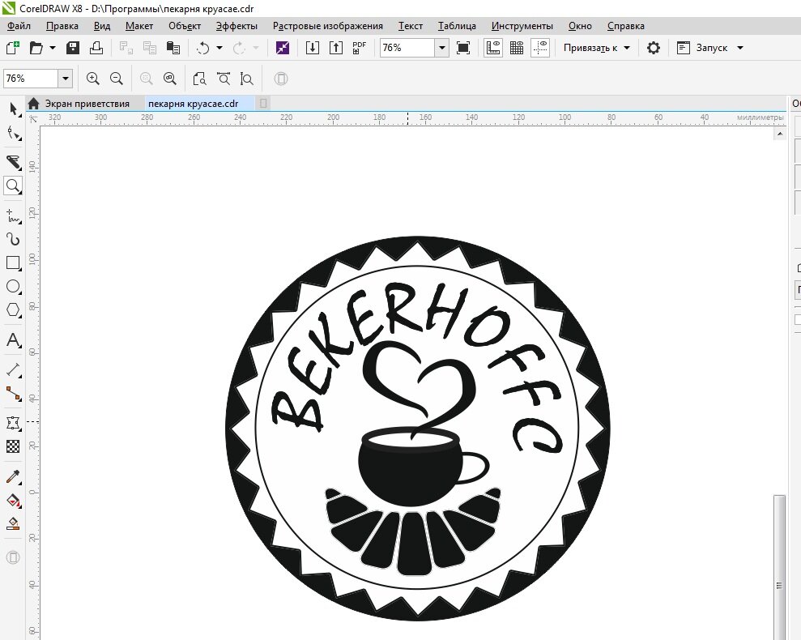Screen dimensions: 801x640
Task: Select the Pick tool
Action: [13, 109]
